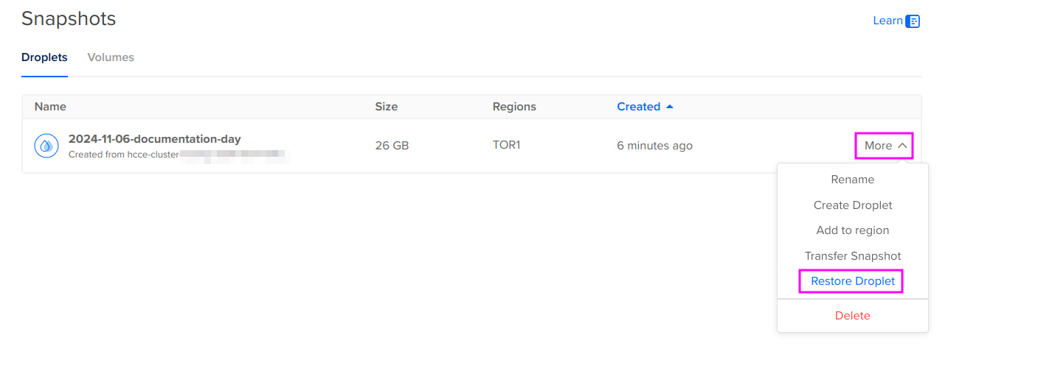
Task: Choose Restore Droplet from the menu
Action: (852, 281)
